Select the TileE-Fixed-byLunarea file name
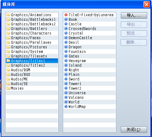The height and width of the screenshot is (137, 152). (91, 15)
